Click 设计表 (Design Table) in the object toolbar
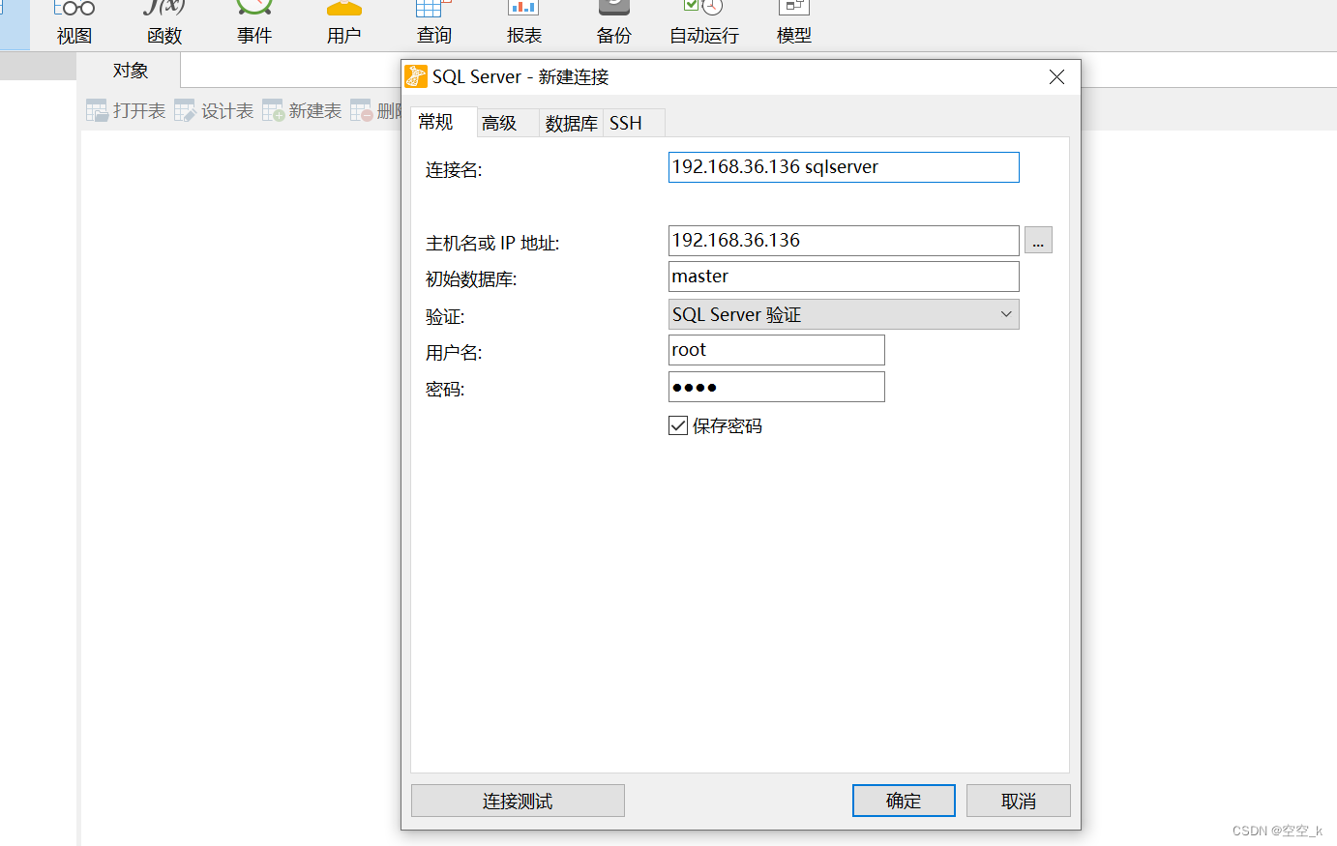Image resolution: width=1337 pixels, height=846 pixels. click(214, 111)
